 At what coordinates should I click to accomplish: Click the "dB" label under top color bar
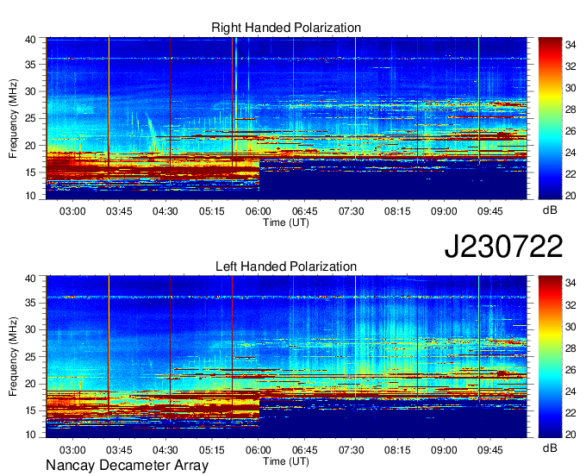550,210
